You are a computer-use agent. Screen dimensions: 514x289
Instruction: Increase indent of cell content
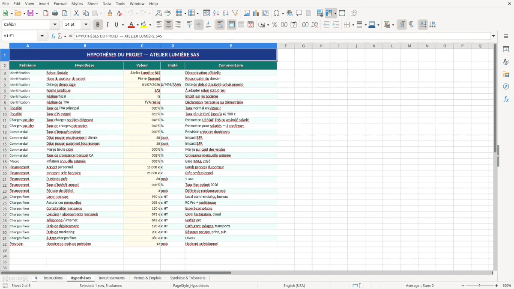(326, 25)
